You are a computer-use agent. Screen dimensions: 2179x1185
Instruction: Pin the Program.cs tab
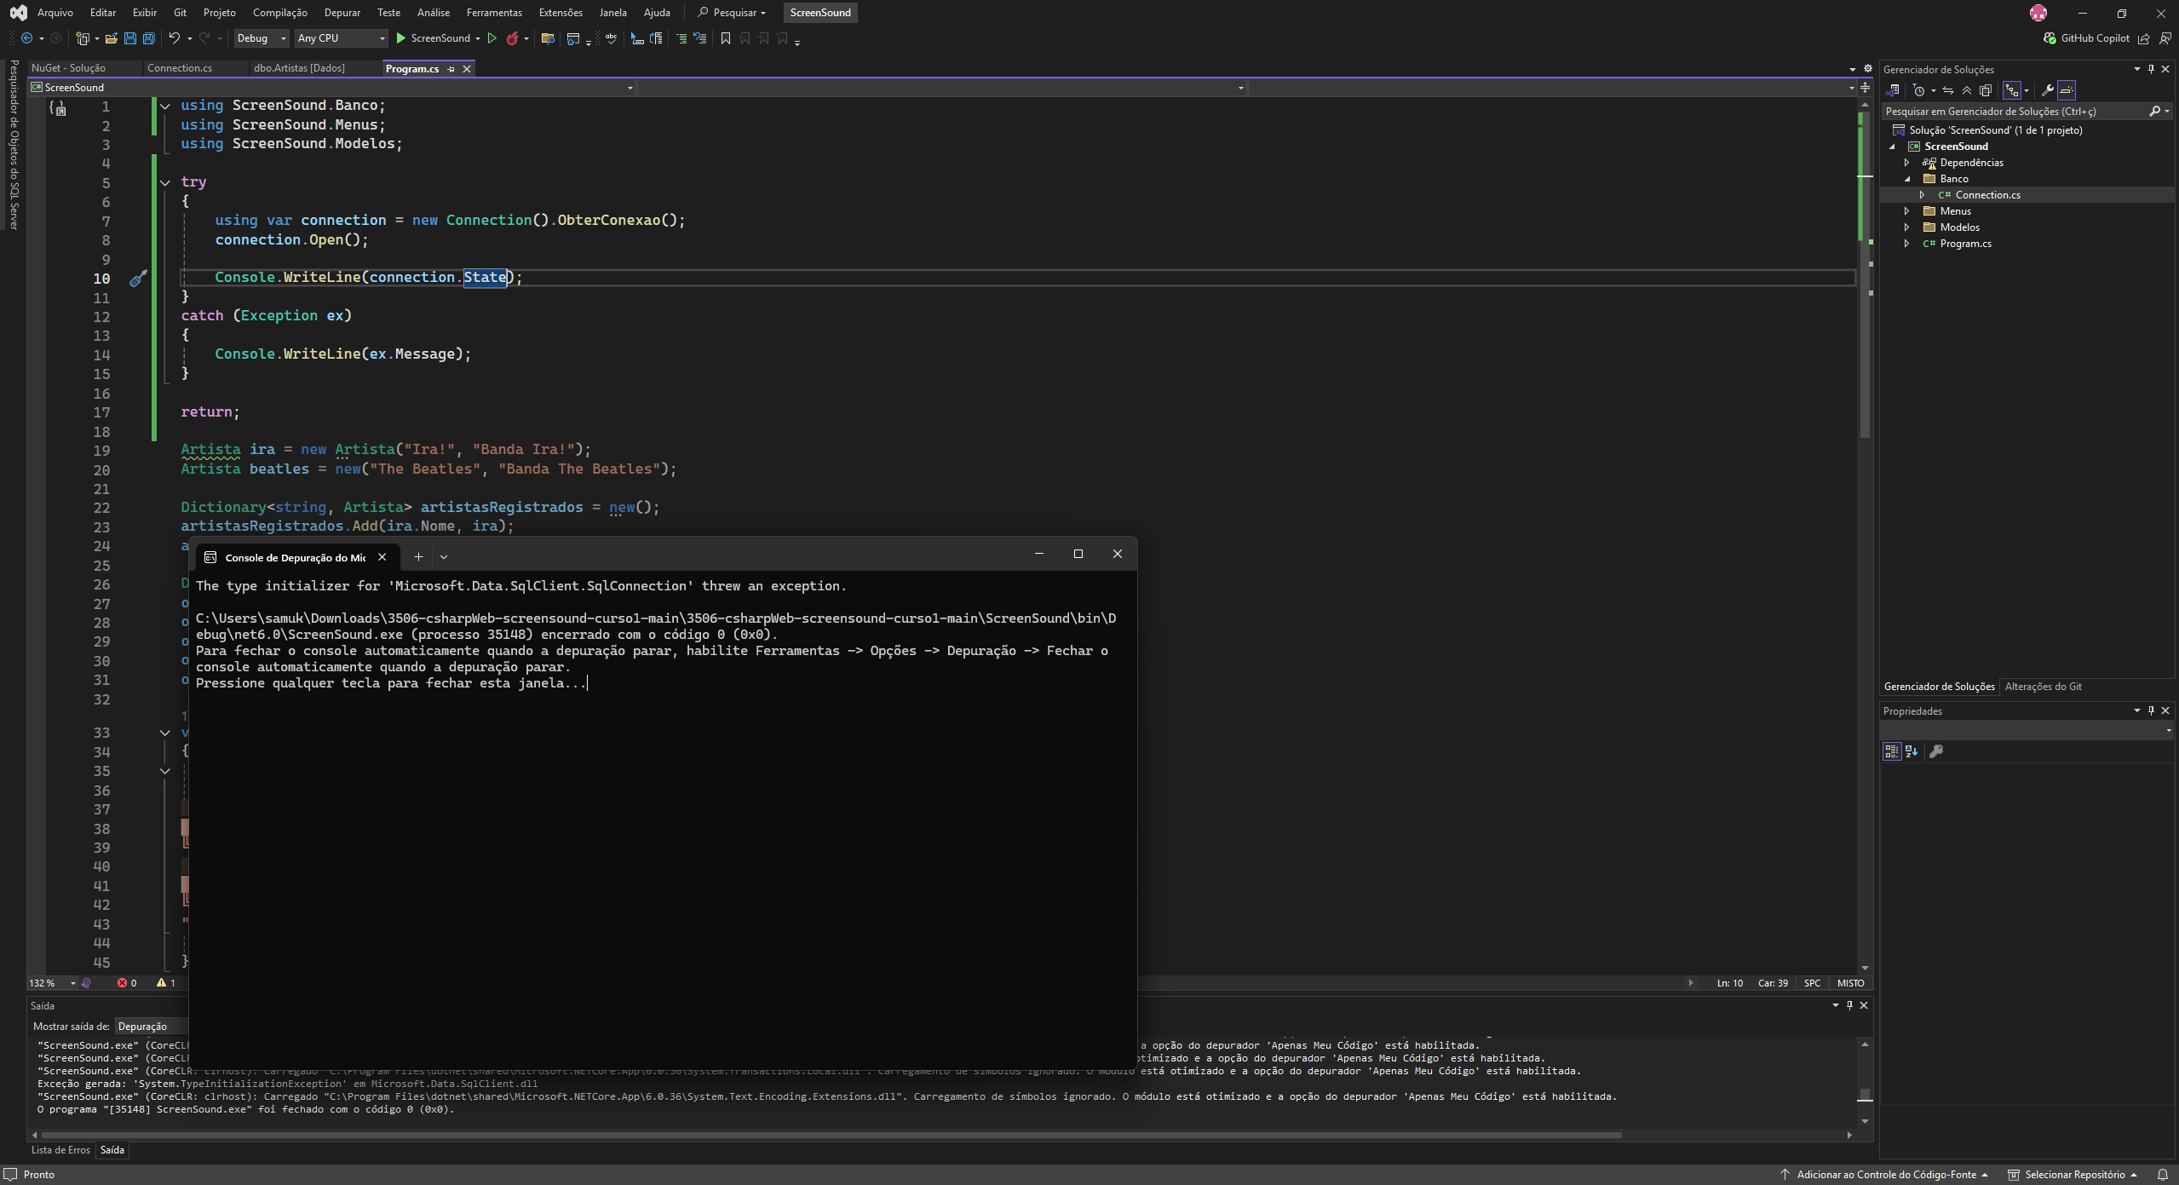click(x=451, y=69)
